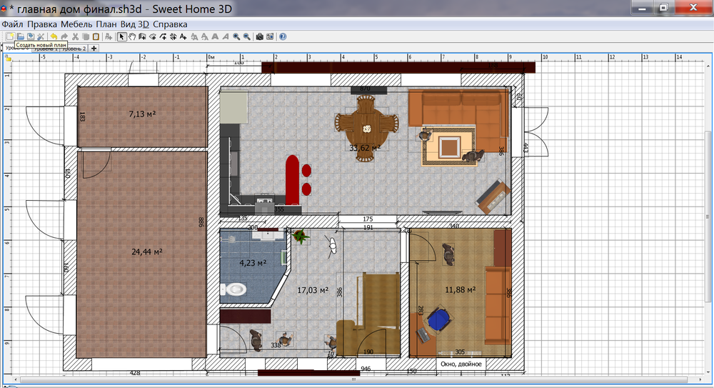Select the Create polylines tool

coord(163,36)
